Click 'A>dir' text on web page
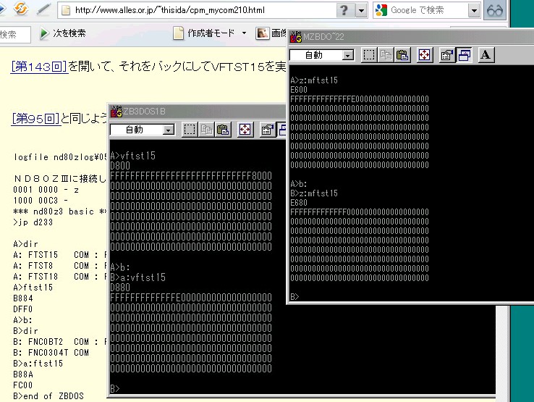This screenshot has height=402, width=534. click(25, 244)
